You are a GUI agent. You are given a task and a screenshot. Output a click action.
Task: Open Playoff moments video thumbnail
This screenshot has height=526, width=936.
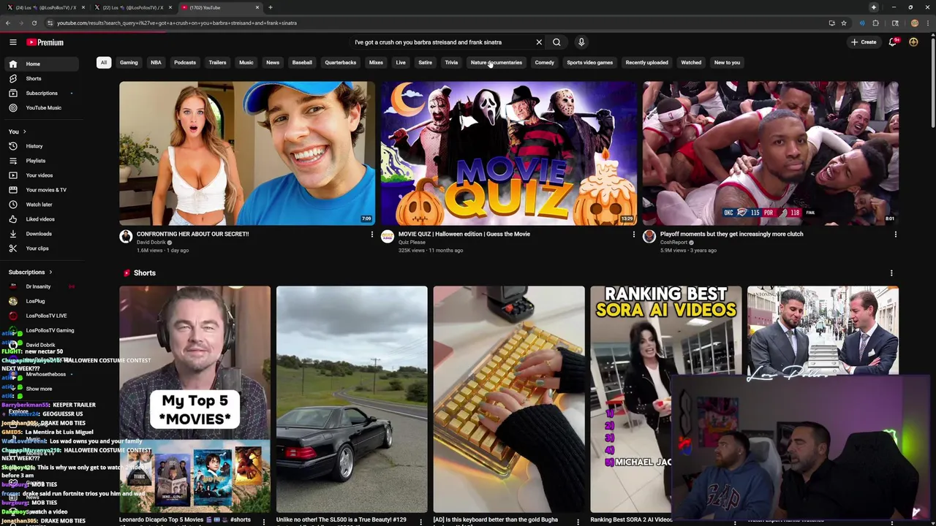tap(770, 153)
